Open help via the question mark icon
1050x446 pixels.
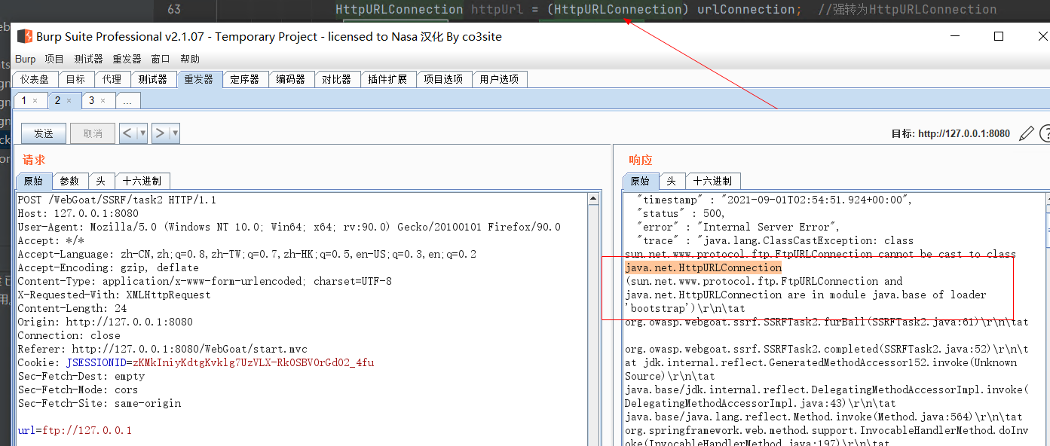pyautogui.click(x=1045, y=133)
